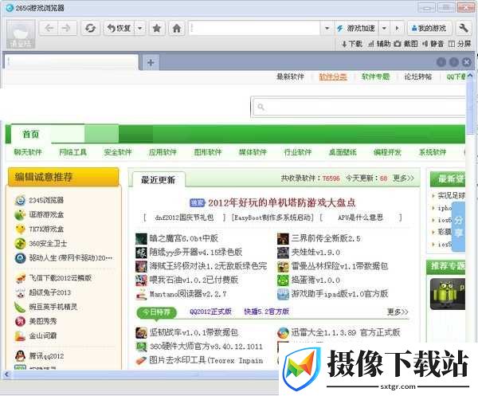Image resolution: width=478 pixels, height=396 pixels.
Task: Open the dropdown next to 游戏加速
Action: 384,29
